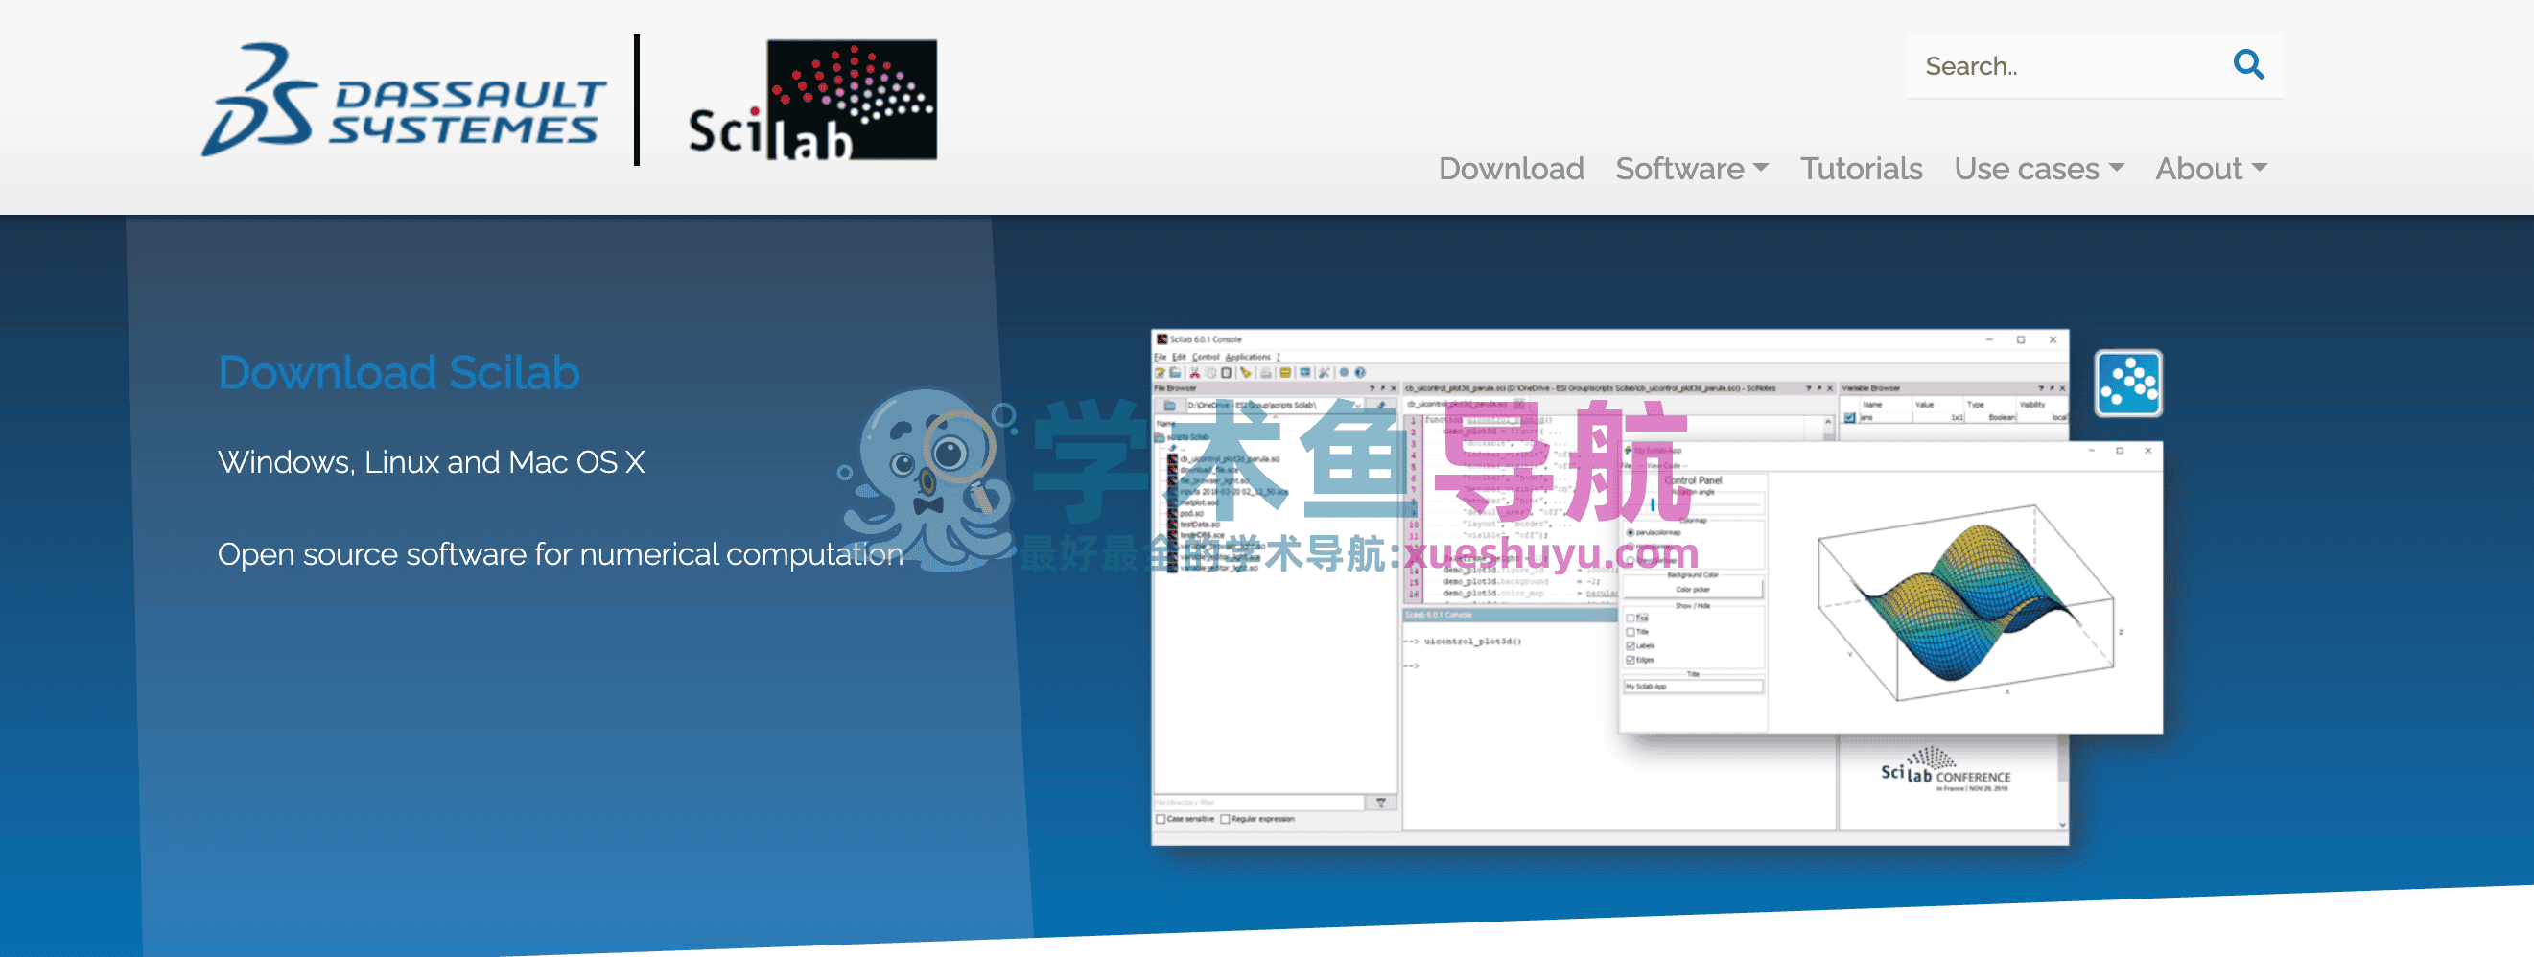Click the Download Scilab heading link

(398, 373)
